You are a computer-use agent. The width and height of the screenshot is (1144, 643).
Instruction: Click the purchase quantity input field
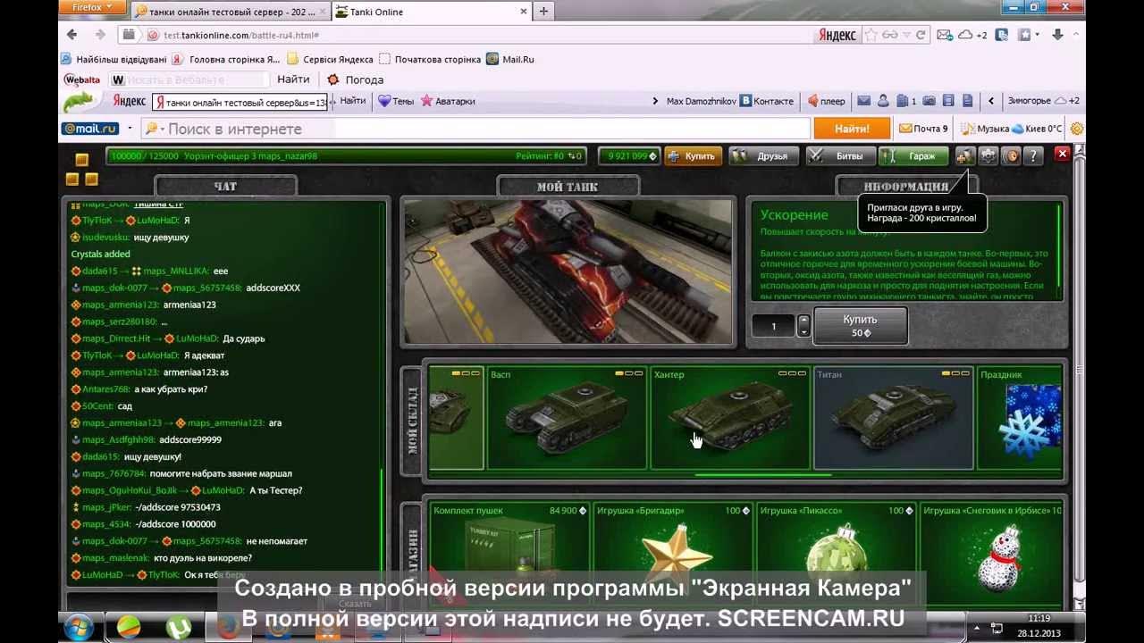tap(774, 326)
